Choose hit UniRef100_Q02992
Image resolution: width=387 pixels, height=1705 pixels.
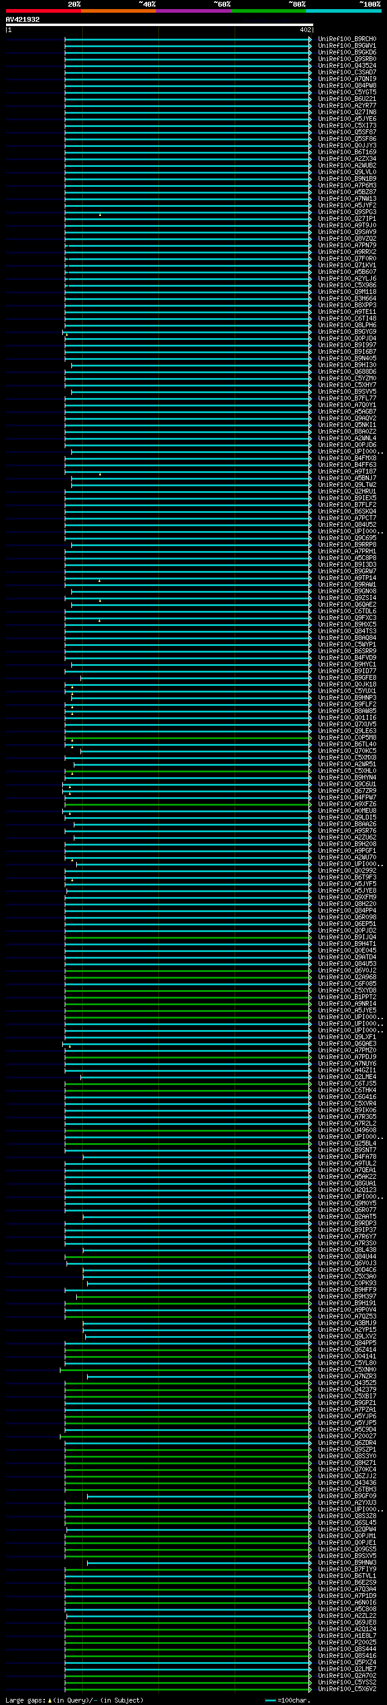pyautogui.click(x=346, y=870)
